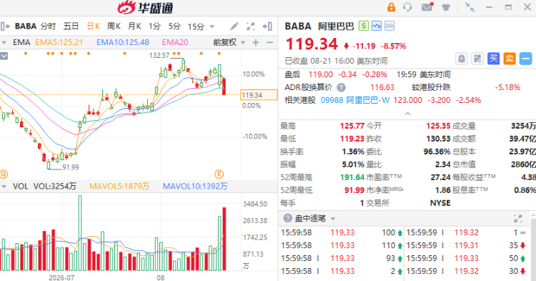Open the skin theme shirt icon
Viewport: 536px width, 281px height.
coord(446,7)
